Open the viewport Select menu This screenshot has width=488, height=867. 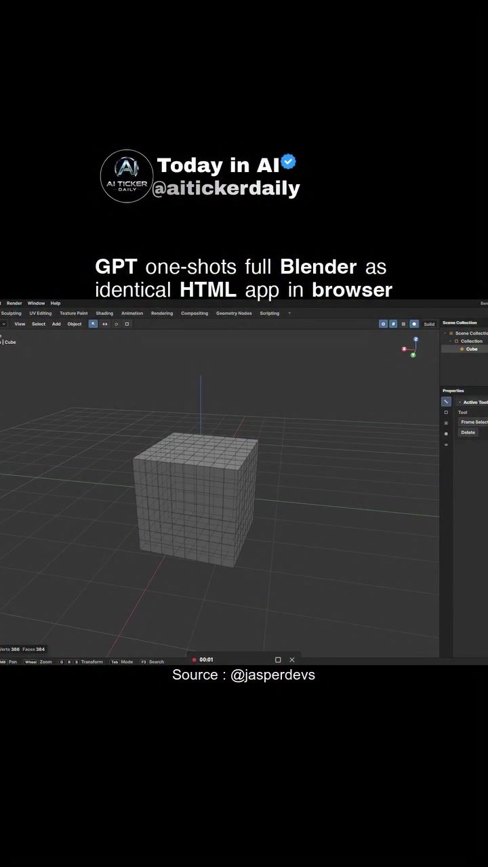point(39,324)
